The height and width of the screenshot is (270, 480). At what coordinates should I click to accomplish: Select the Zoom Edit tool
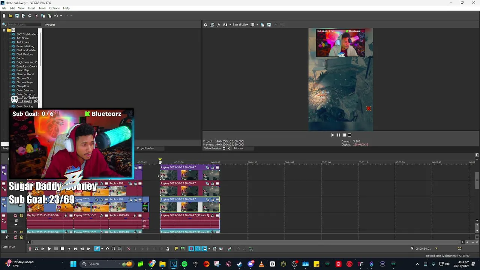[x=120, y=249]
